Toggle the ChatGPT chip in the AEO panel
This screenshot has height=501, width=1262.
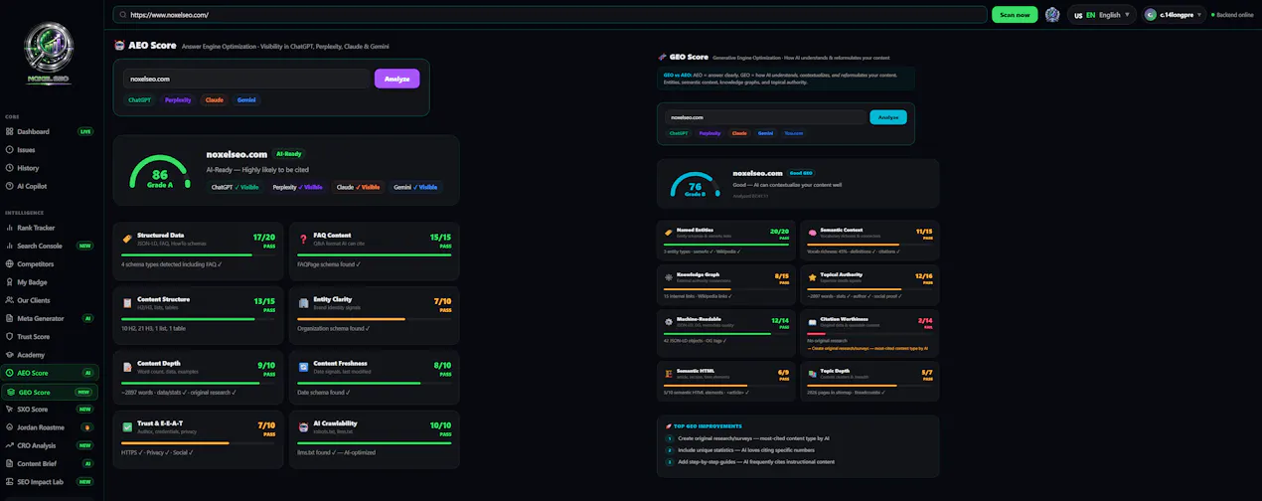pos(140,99)
